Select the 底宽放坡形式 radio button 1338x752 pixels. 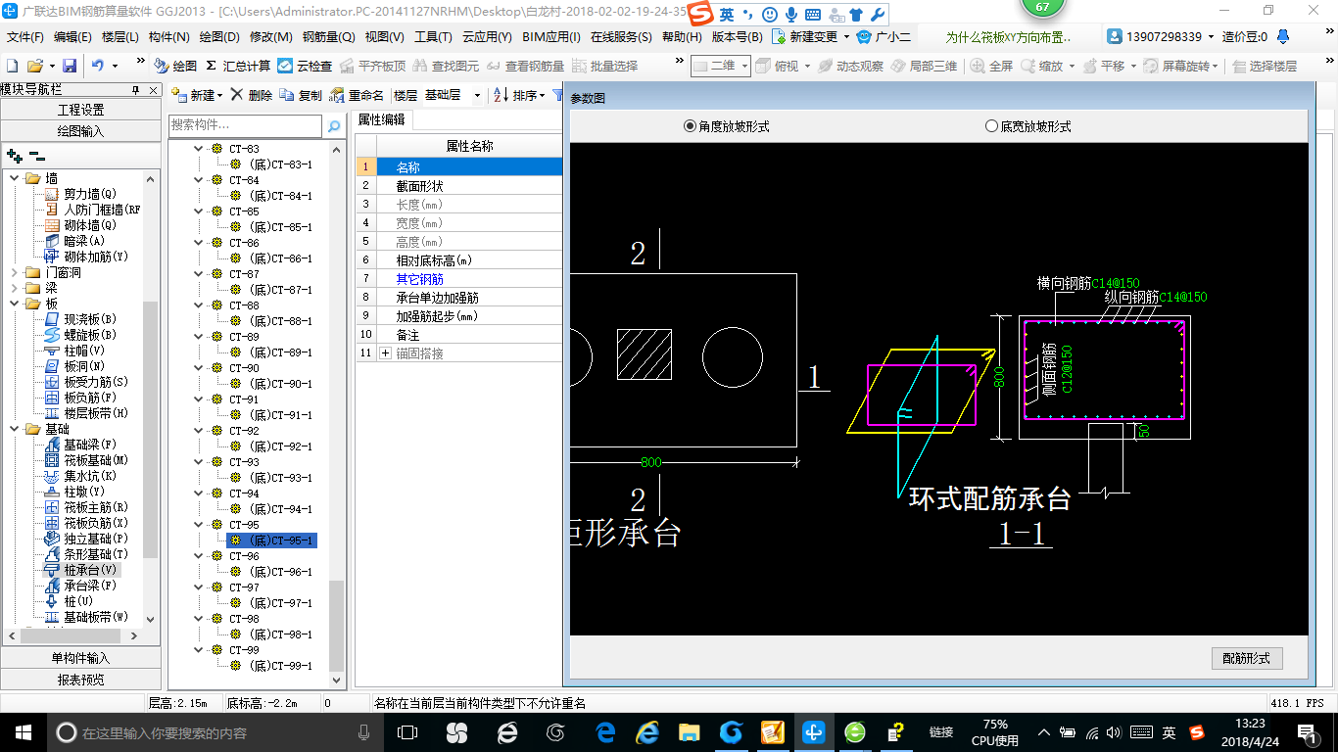[991, 126]
